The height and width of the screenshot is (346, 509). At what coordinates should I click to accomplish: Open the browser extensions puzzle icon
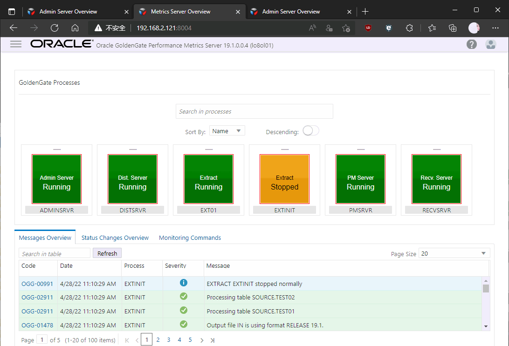click(x=409, y=28)
